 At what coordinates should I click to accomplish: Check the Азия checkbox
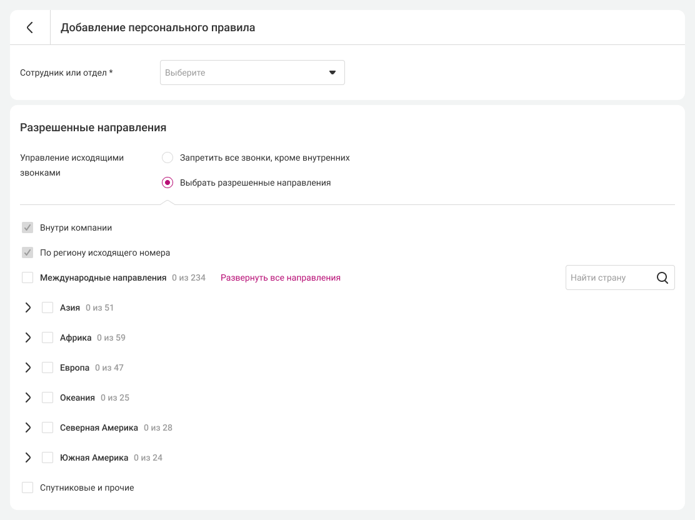47,307
